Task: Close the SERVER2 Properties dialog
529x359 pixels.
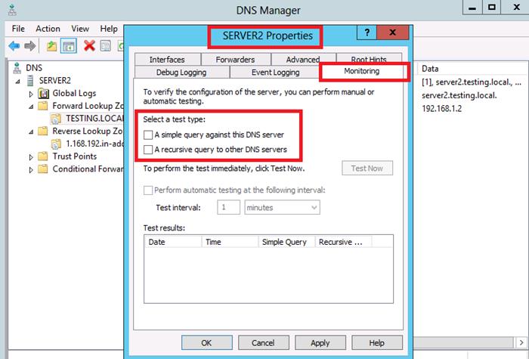Action: tap(392, 32)
